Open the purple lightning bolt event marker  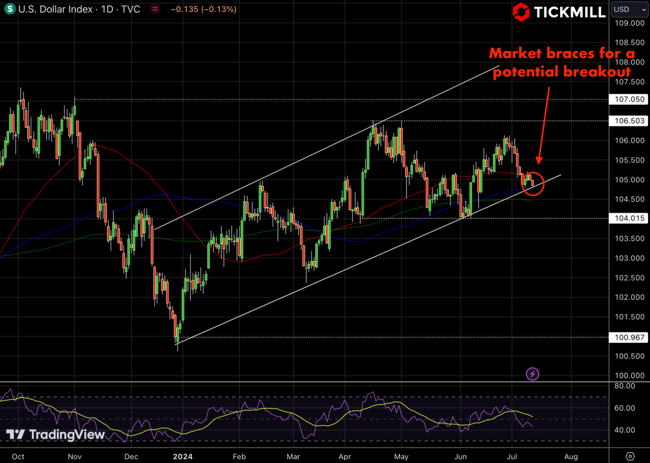[x=532, y=374]
